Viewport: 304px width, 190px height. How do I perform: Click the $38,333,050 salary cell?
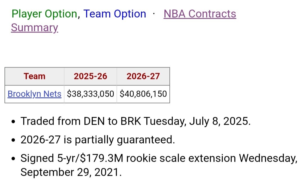coord(90,94)
